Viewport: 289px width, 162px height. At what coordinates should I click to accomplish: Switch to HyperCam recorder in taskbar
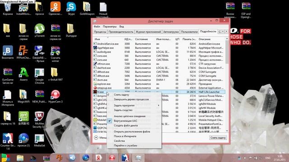pyautogui.click(x=112, y=158)
